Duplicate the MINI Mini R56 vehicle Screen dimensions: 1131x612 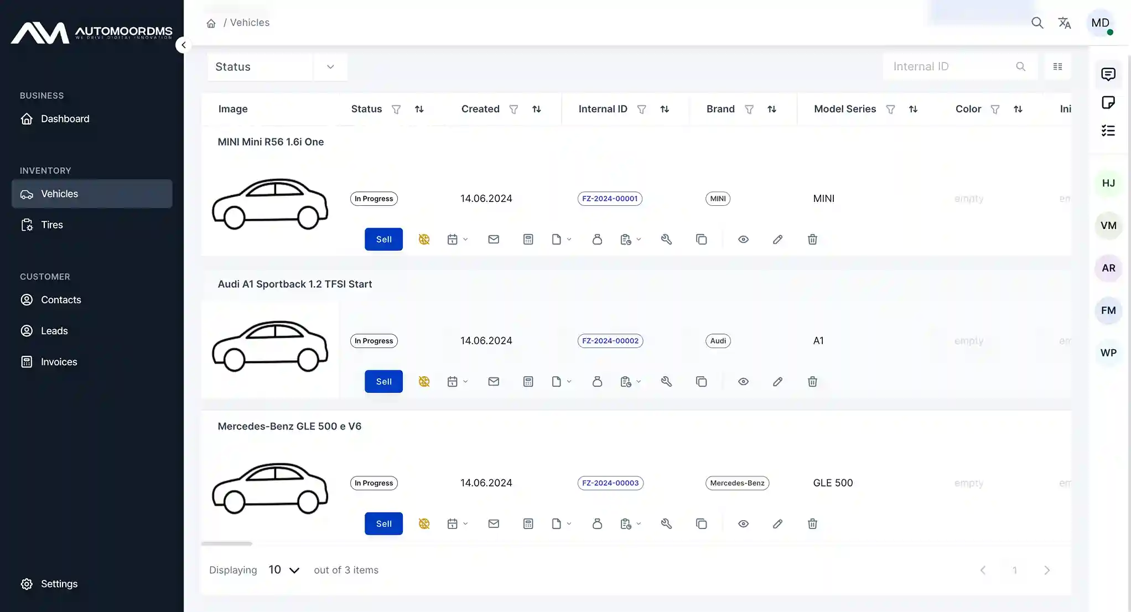pos(701,239)
